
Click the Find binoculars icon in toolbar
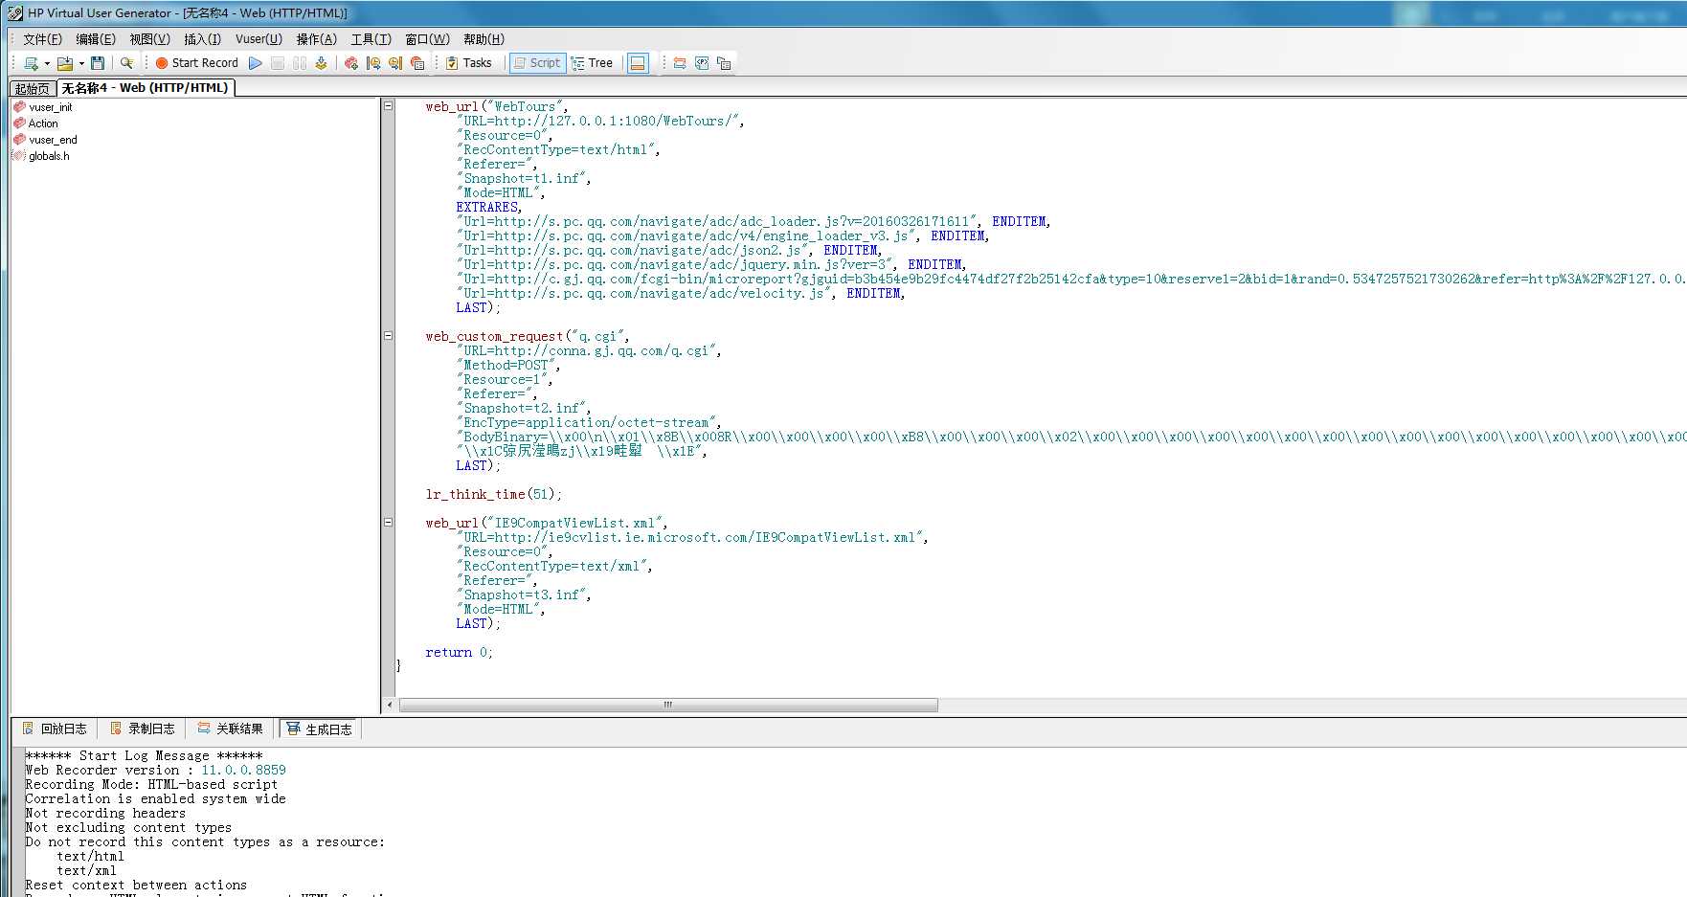pyautogui.click(x=126, y=63)
